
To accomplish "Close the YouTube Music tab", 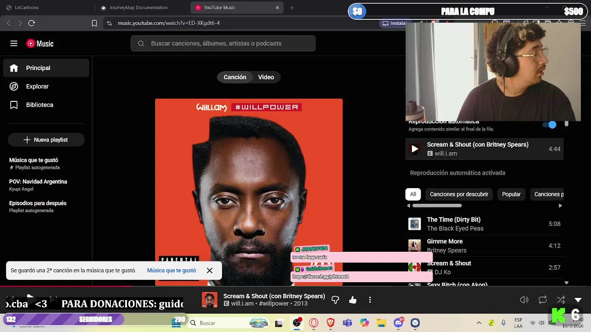I will click(x=277, y=7).
